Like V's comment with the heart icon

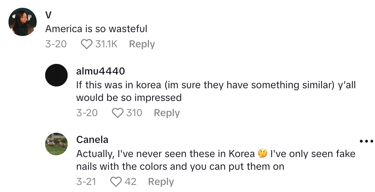tap(86, 44)
